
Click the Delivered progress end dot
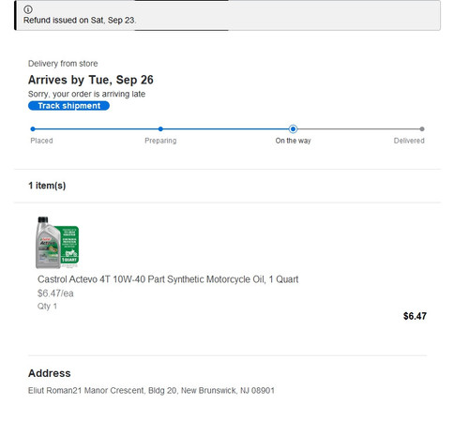coord(422,128)
